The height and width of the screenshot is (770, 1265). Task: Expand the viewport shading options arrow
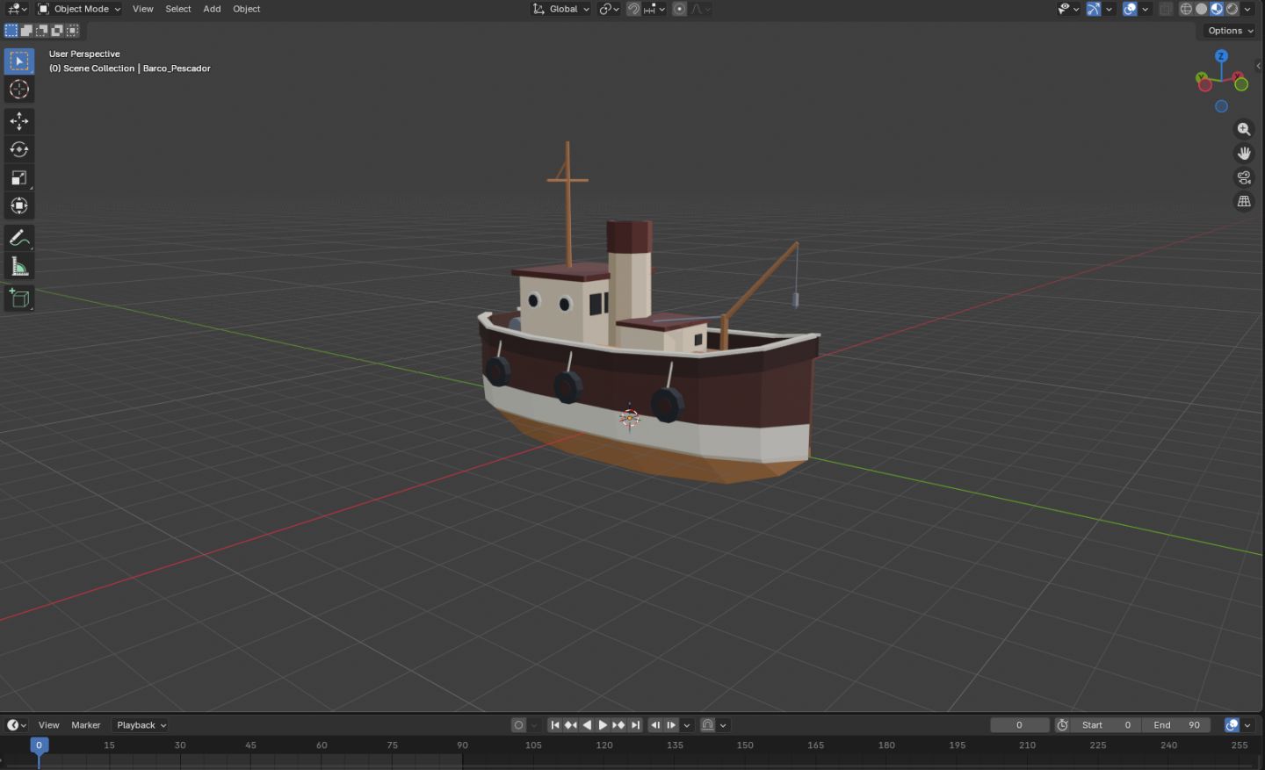[1247, 9]
